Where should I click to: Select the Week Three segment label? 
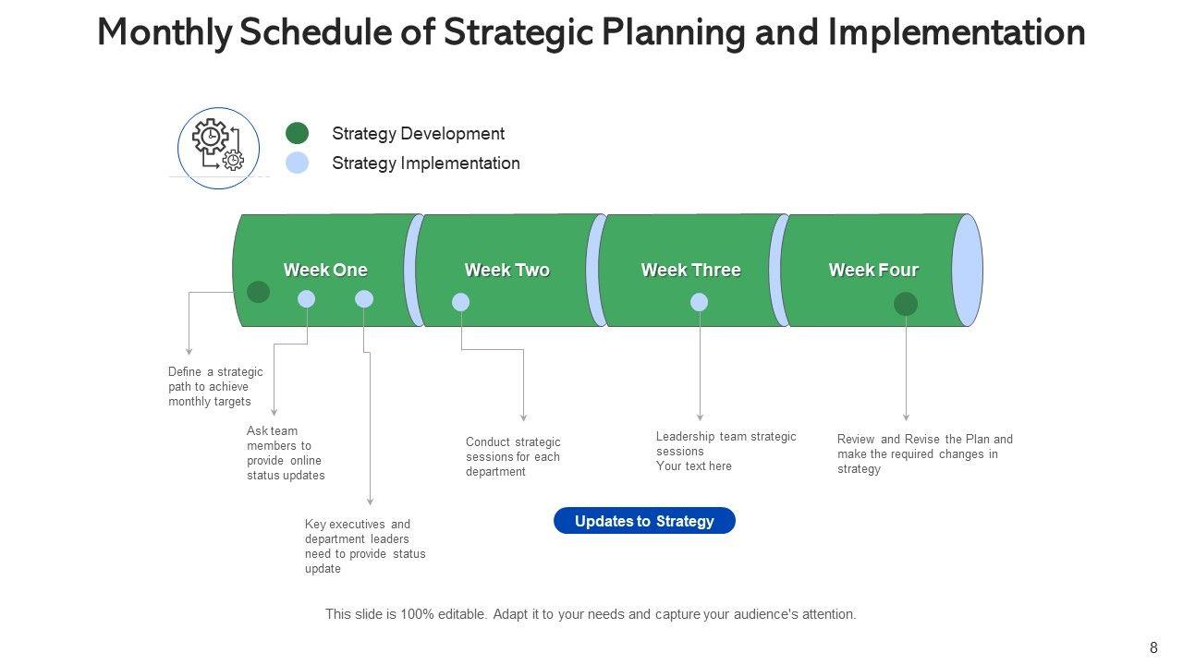(x=690, y=270)
